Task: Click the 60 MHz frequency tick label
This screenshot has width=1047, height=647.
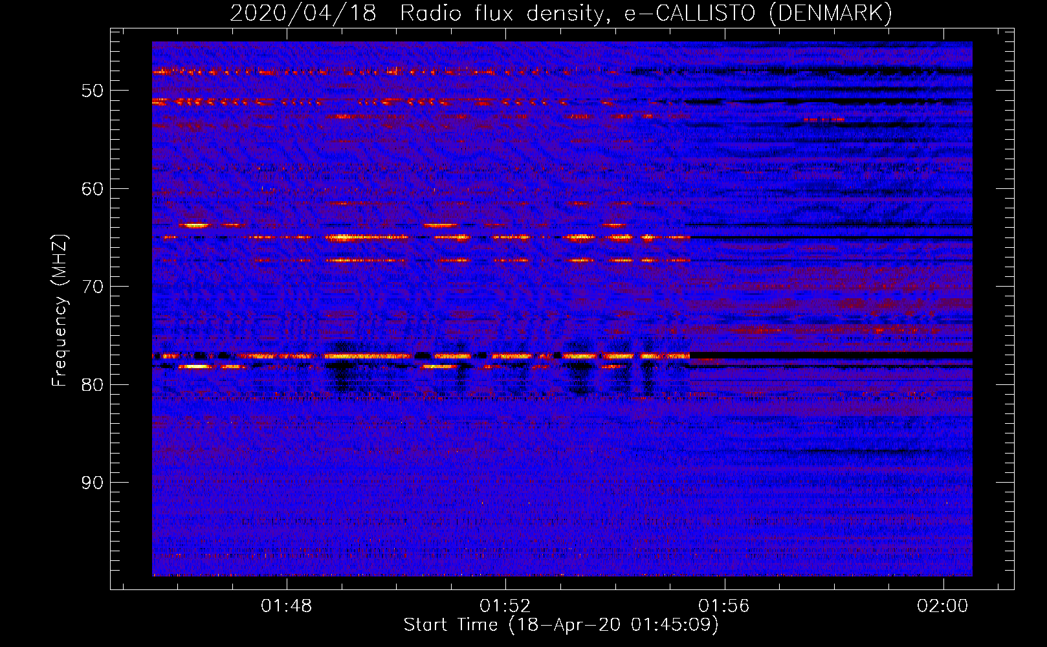Action: (93, 189)
